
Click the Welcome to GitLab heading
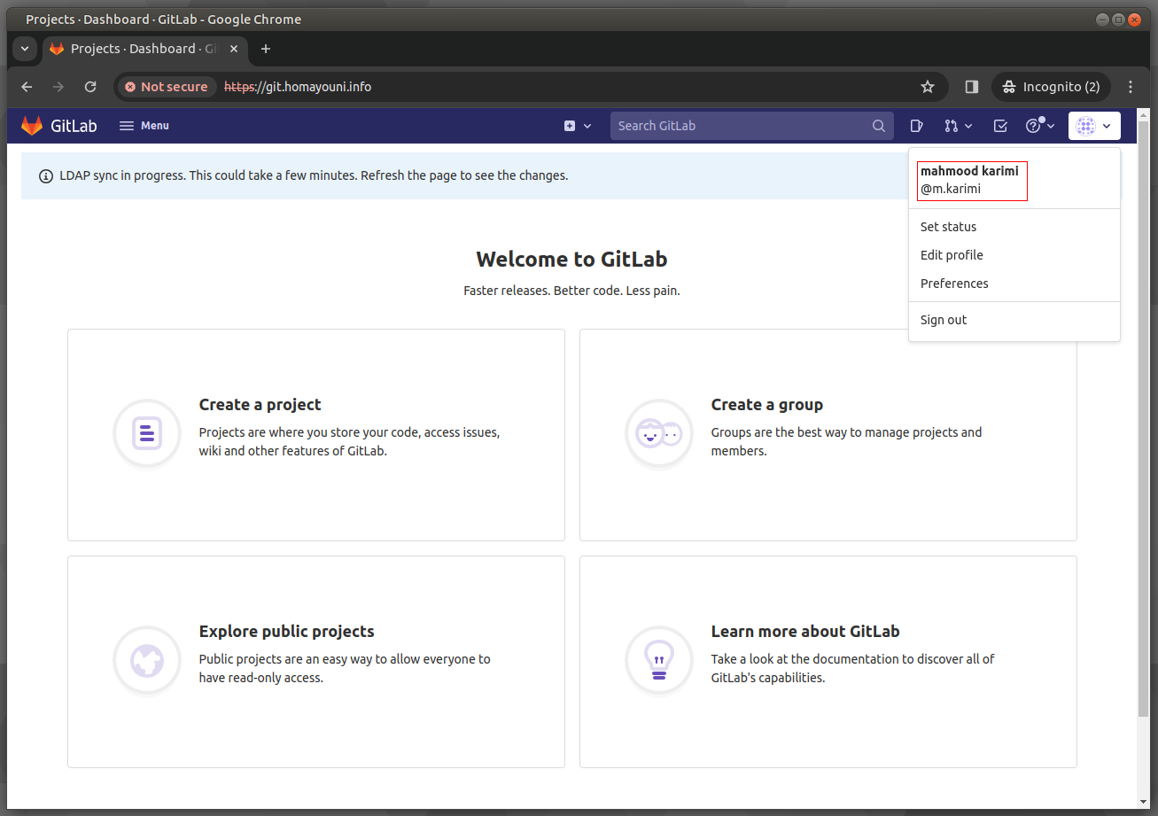[571, 259]
